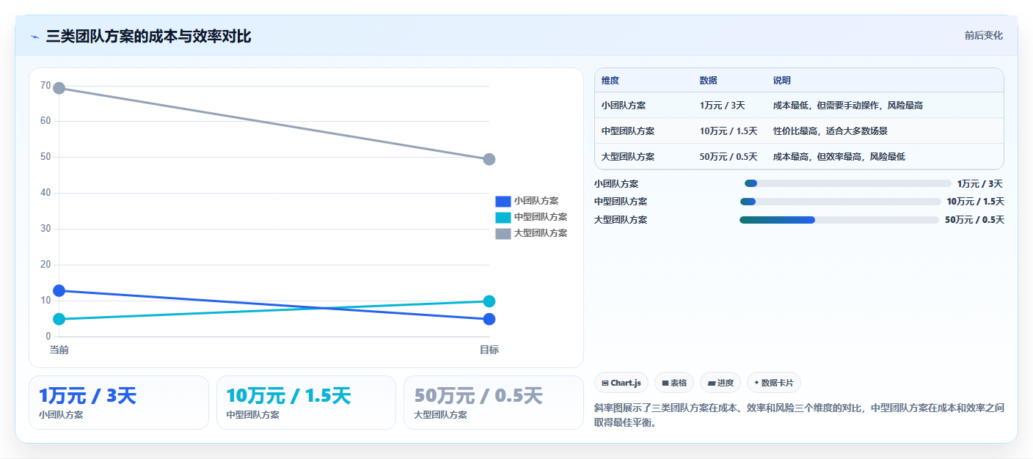Click the title 三类团队方案的成本与效率对比
Screen dimensions: 1033x459
(148, 37)
